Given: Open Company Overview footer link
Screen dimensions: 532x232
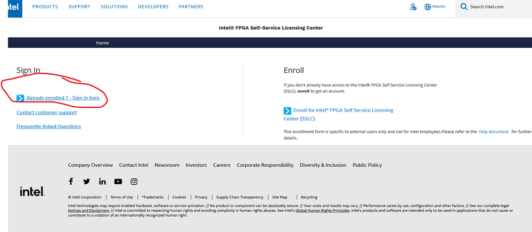Looking at the screenshot, I should (90, 165).
